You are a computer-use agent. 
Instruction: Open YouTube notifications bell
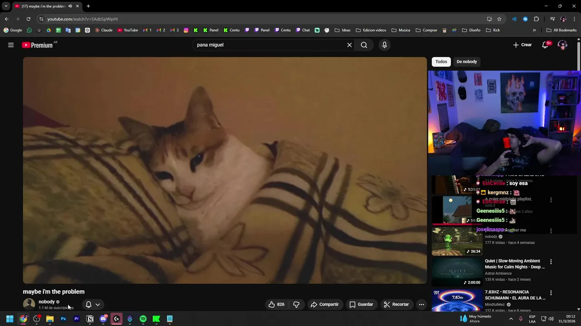click(x=546, y=45)
